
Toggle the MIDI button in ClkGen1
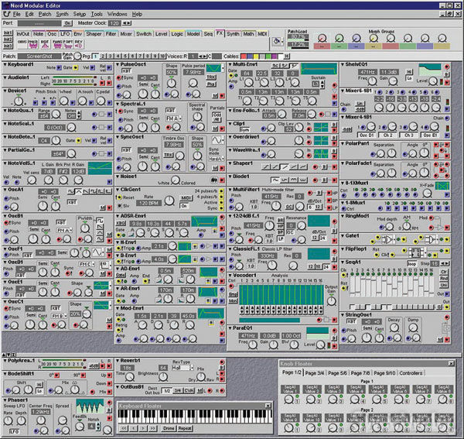tap(186, 198)
